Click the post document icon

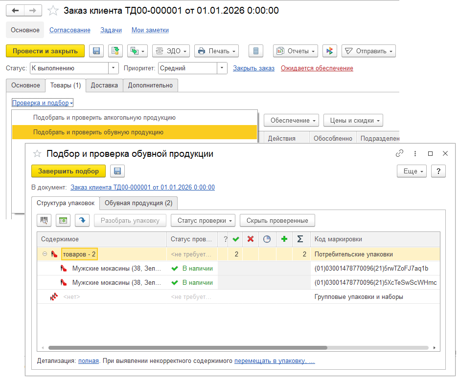tap(115, 51)
